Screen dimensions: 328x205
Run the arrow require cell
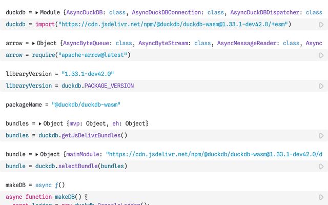click(x=321, y=55)
